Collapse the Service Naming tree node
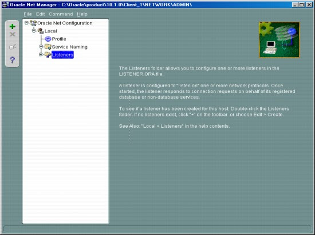This screenshot has width=315, height=235. pos(41,47)
